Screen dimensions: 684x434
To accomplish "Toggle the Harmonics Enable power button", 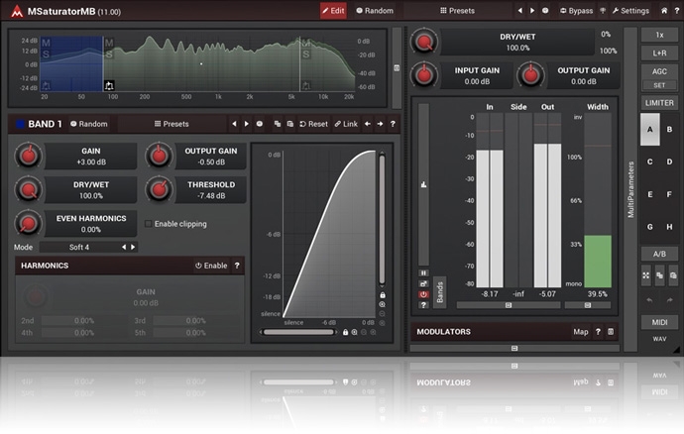I will [x=210, y=266].
